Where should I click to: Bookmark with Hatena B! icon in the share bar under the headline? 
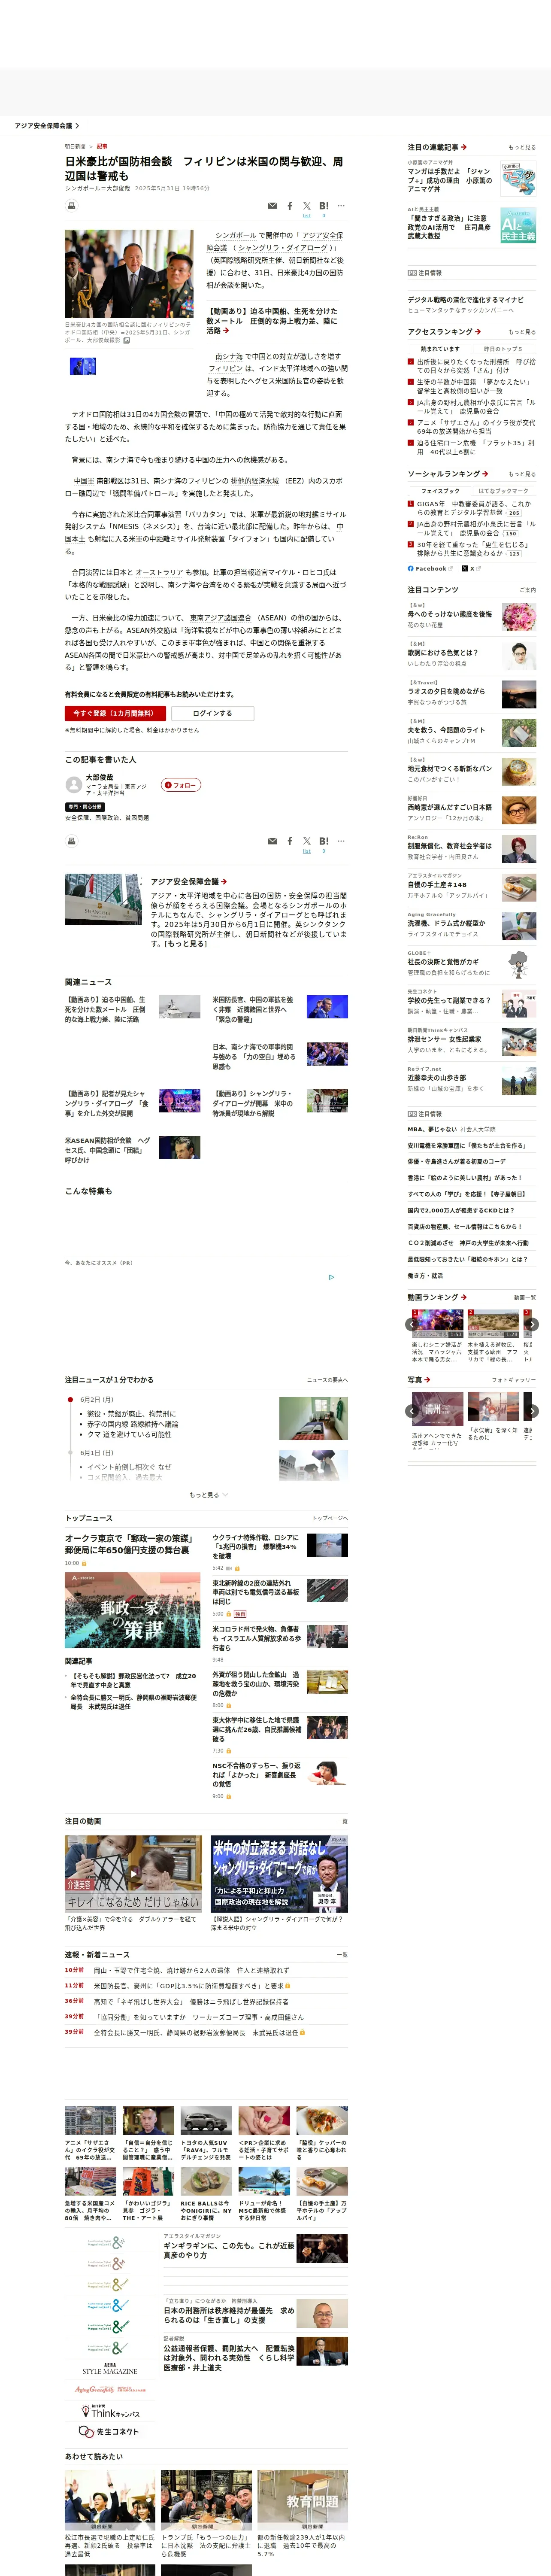tap(324, 206)
